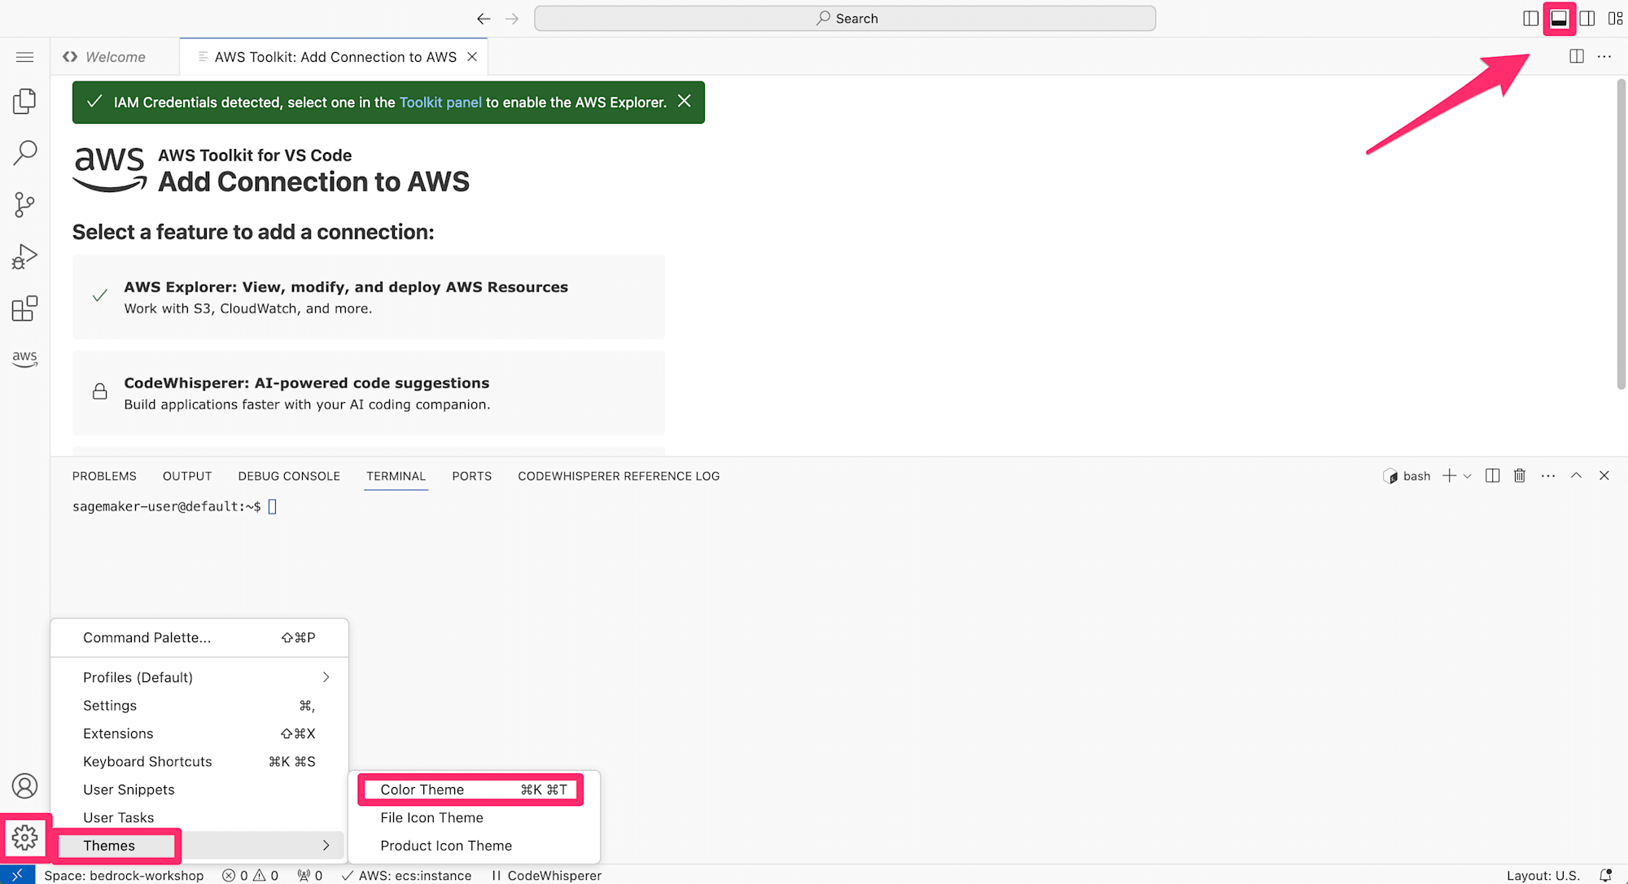Split the terminal
Image resolution: width=1628 pixels, height=884 pixels.
tap(1492, 476)
